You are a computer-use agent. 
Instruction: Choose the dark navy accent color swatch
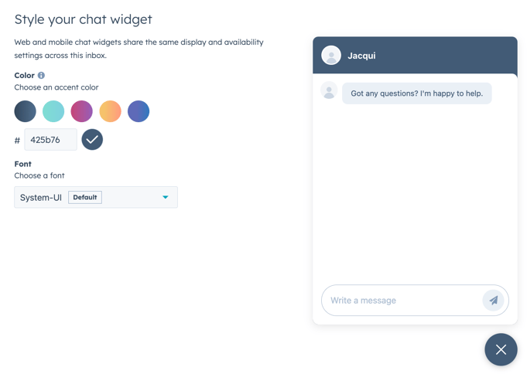[26, 111]
